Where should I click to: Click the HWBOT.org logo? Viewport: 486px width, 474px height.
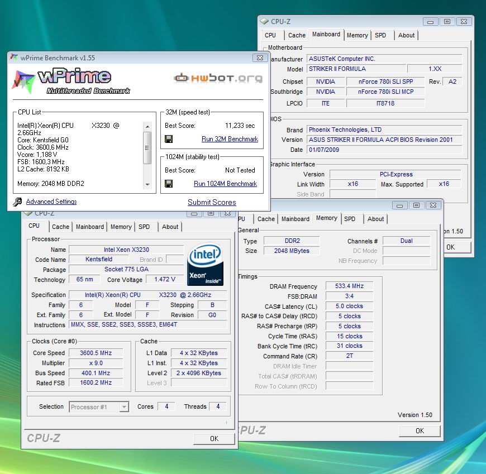pos(218,78)
